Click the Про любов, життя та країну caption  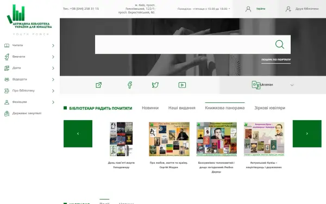pos(169,165)
